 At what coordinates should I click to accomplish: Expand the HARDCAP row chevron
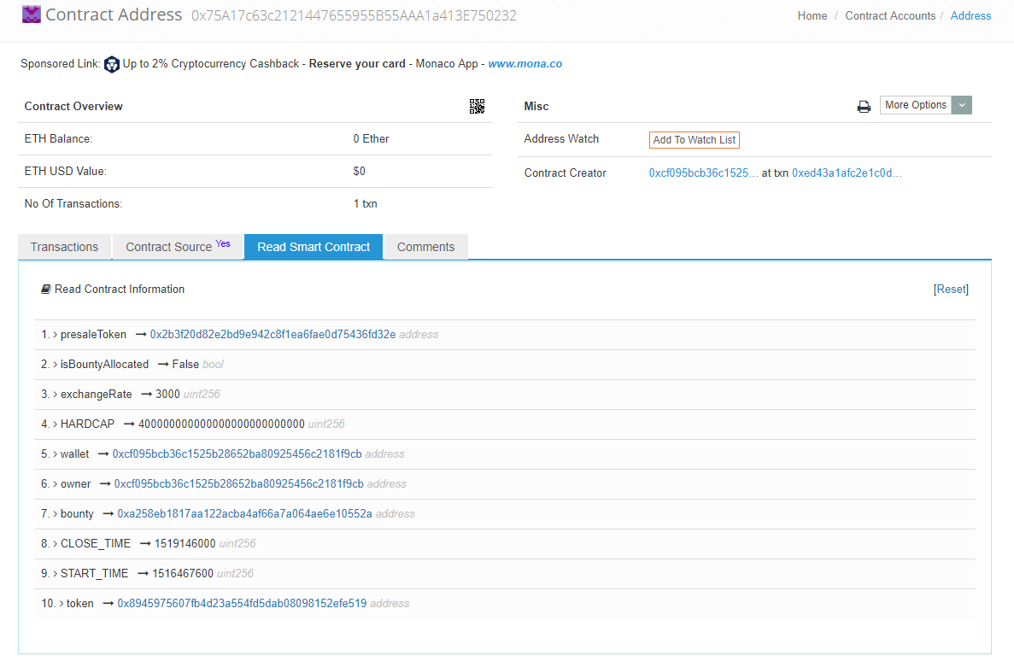click(x=55, y=424)
